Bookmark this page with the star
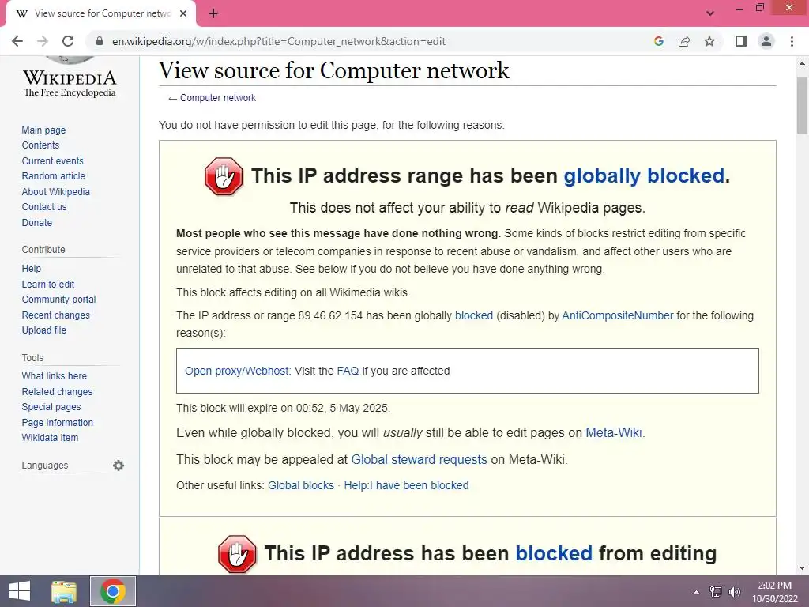 [709, 41]
